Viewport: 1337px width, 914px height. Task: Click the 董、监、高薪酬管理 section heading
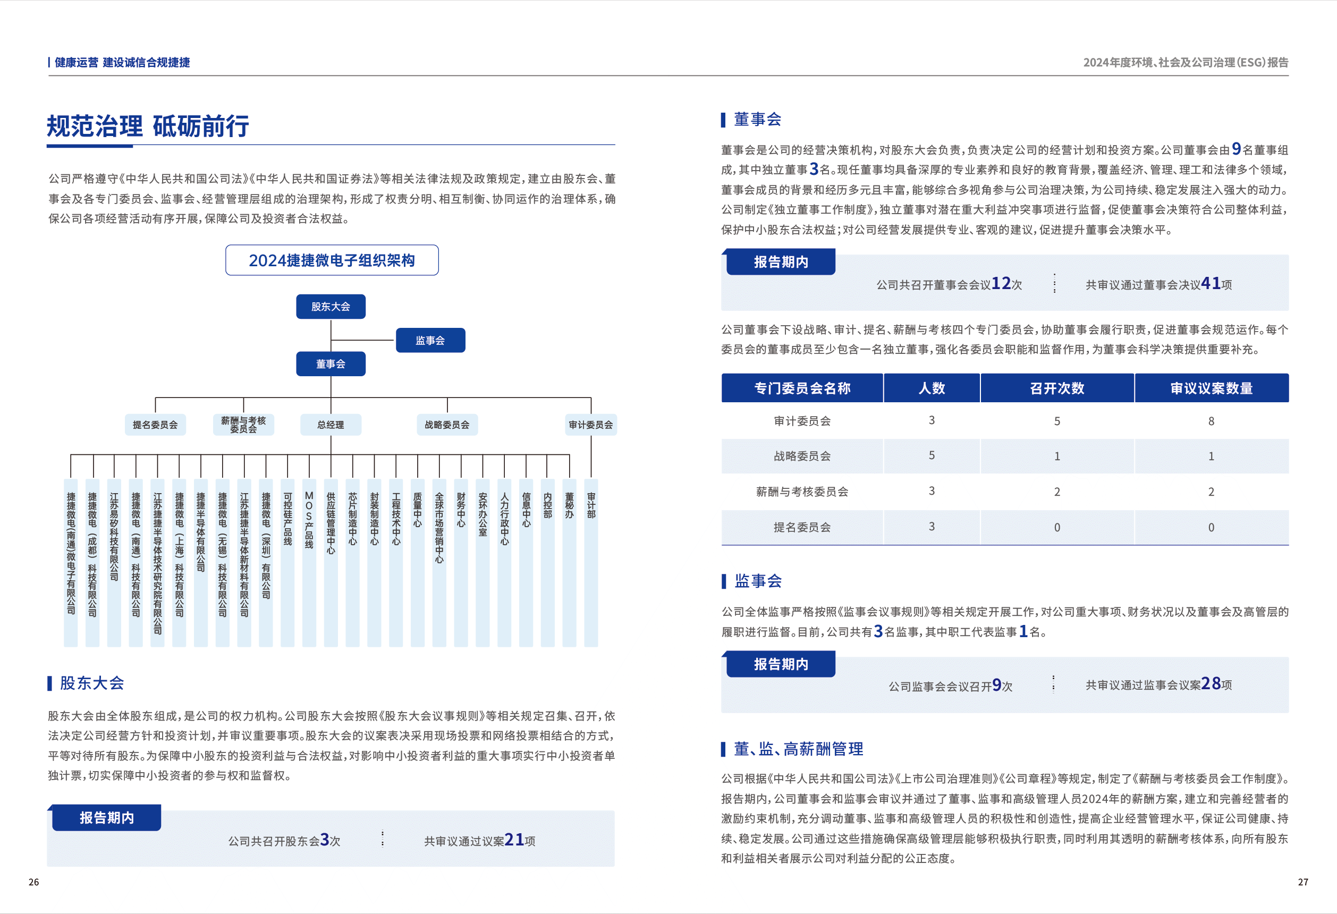(798, 749)
